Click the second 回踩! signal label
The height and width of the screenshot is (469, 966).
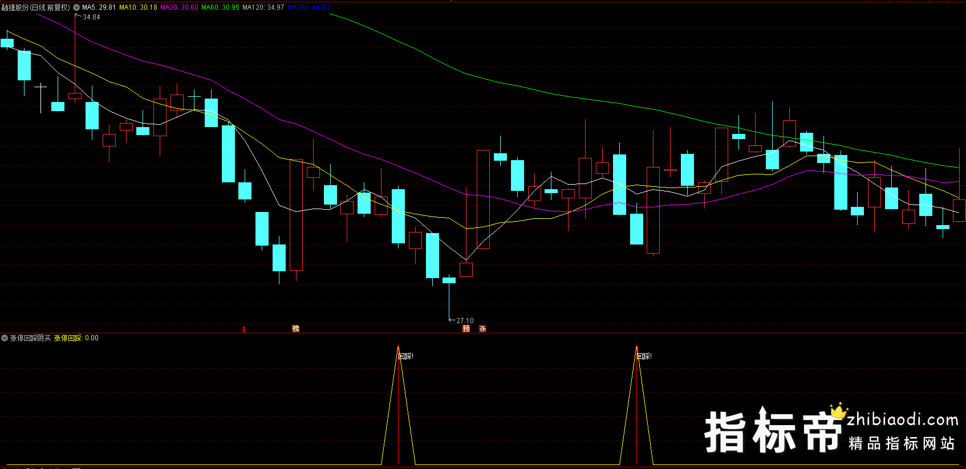point(644,356)
